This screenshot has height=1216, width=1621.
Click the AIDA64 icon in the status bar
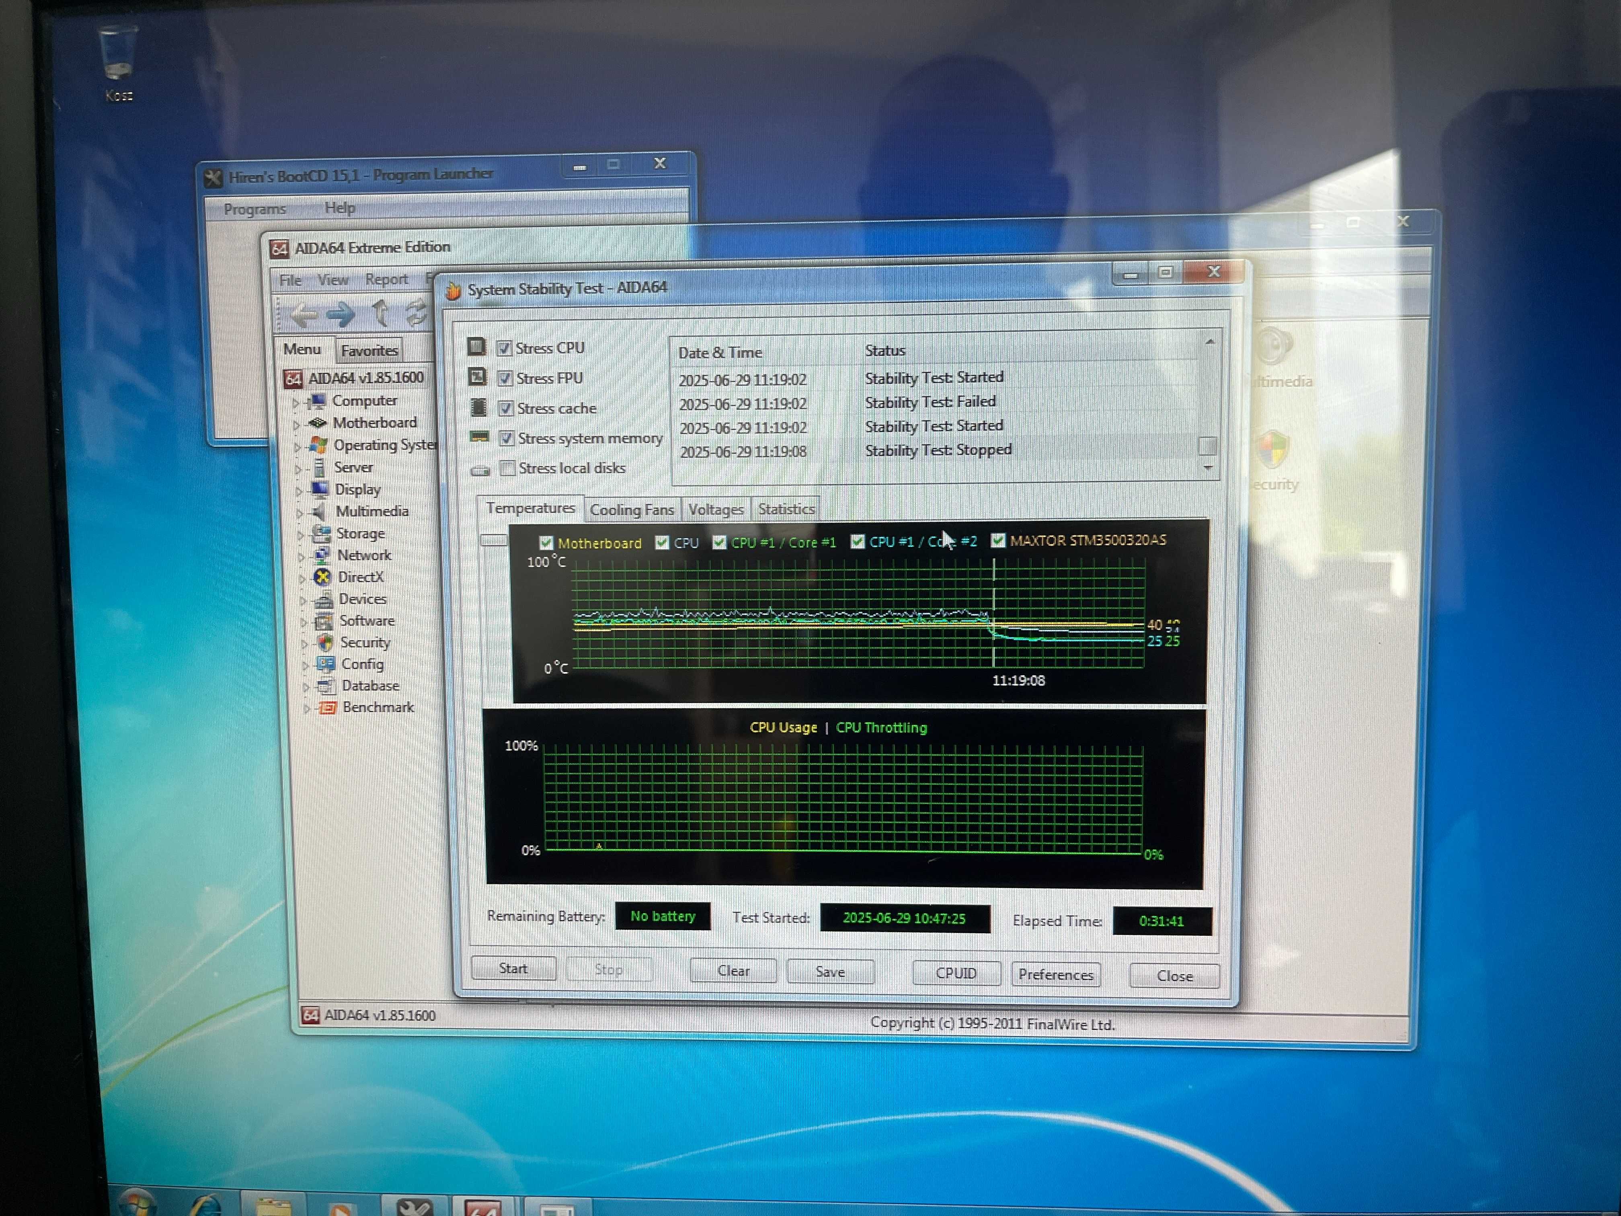click(x=311, y=1015)
